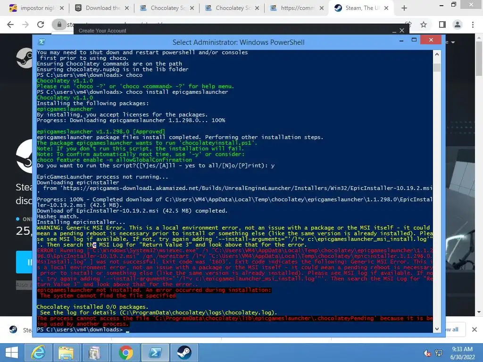Go forward in Chrome
Image resolution: width=483 pixels, height=362 pixels.
point(25,25)
